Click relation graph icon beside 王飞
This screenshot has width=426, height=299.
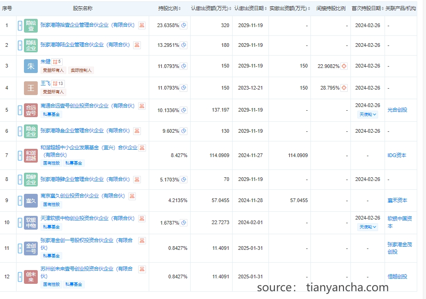(58, 83)
